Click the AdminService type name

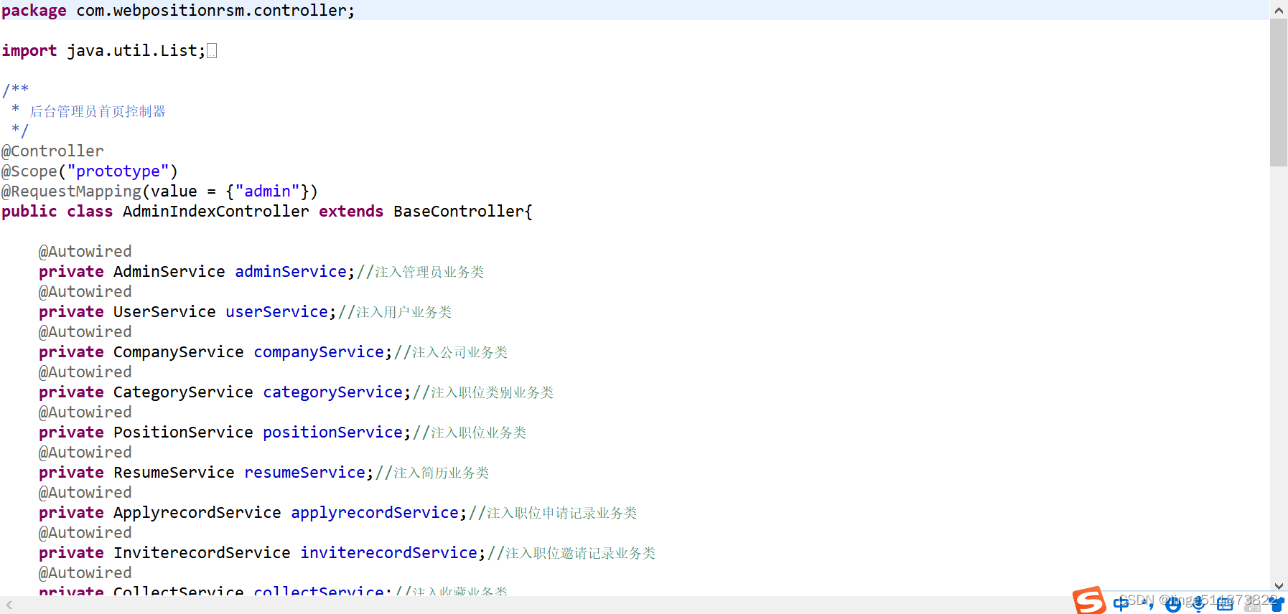(169, 272)
